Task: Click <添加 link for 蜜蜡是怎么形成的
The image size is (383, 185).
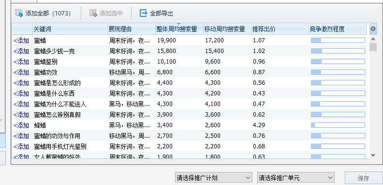Action: (x=21, y=83)
